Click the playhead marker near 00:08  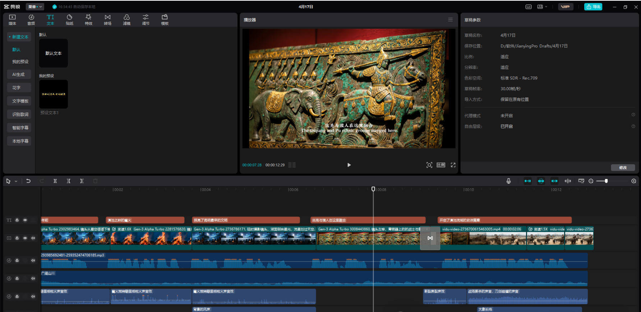click(373, 189)
